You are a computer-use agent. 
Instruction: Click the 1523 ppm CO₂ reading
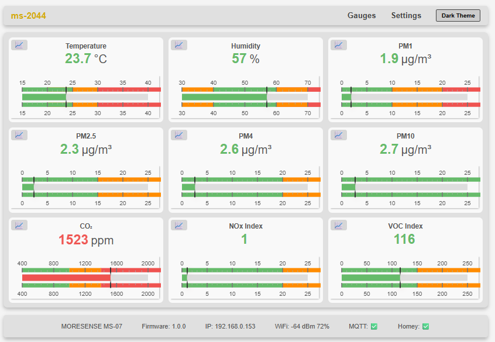click(x=86, y=240)
